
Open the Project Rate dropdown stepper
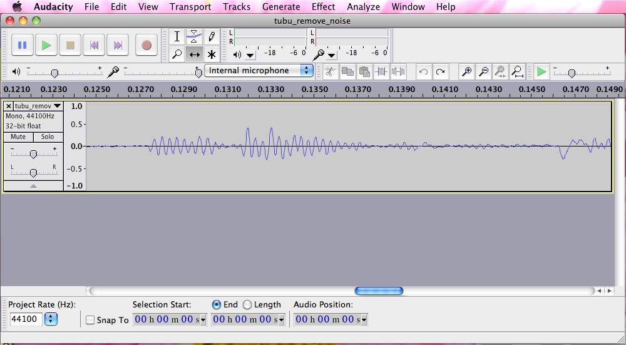(x=51, y=319)
